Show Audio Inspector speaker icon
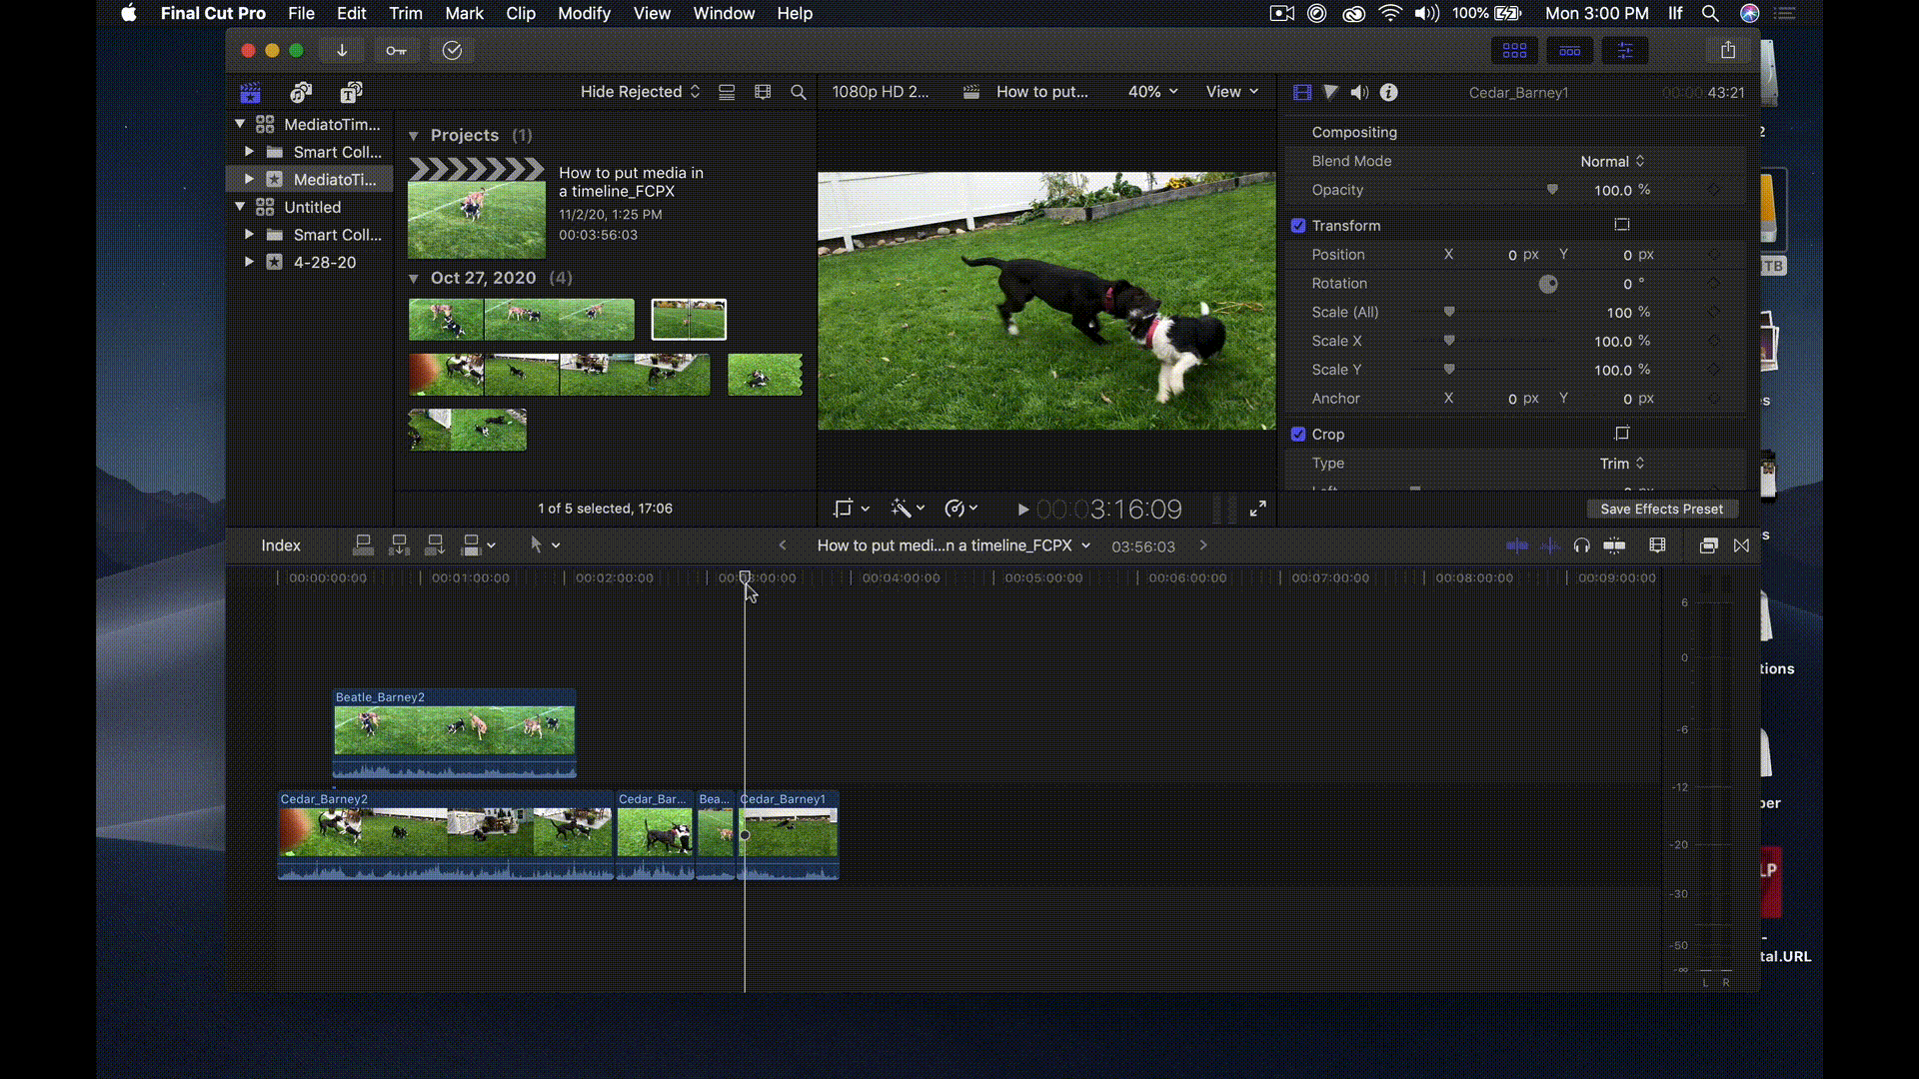Viewport: 1919px width, 1079px height. pyautogui.click(x=1359, y=92)
